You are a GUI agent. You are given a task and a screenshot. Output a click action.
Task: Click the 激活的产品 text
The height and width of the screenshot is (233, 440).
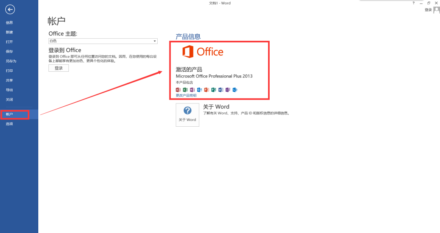point(189,69)
